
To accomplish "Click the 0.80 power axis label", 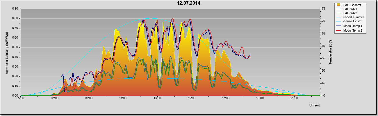I will [x=15, y=18].
